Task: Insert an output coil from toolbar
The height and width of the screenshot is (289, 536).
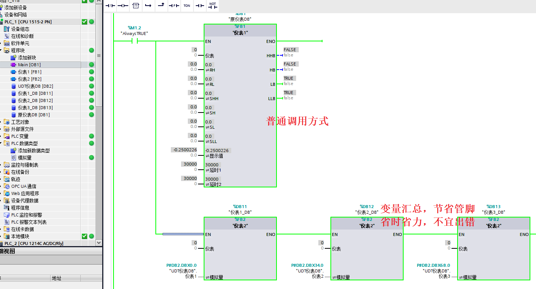Action: point(123,6)
